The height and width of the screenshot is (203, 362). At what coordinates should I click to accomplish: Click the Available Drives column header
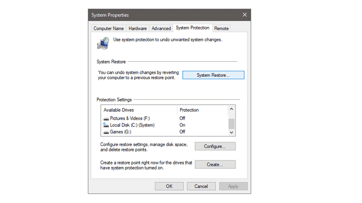tap(139, 110)
